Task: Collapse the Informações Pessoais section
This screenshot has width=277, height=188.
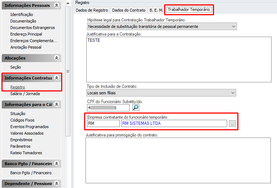Action: coord(56,5)
